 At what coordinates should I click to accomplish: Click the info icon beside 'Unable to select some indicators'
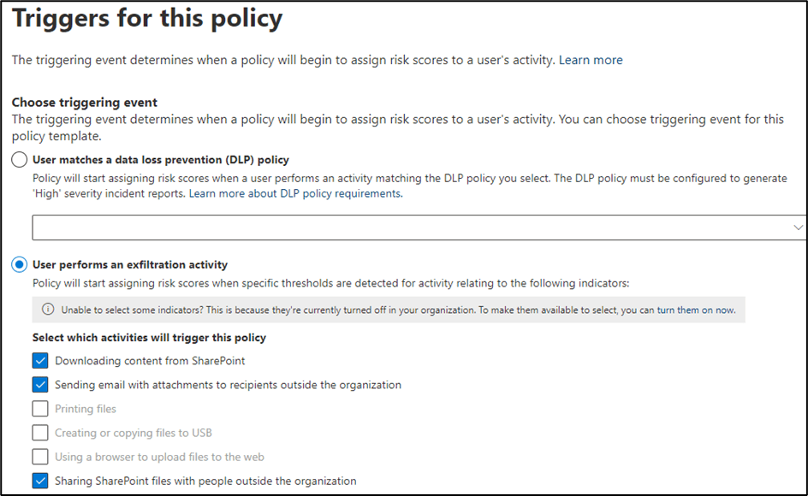click(48, 310)
